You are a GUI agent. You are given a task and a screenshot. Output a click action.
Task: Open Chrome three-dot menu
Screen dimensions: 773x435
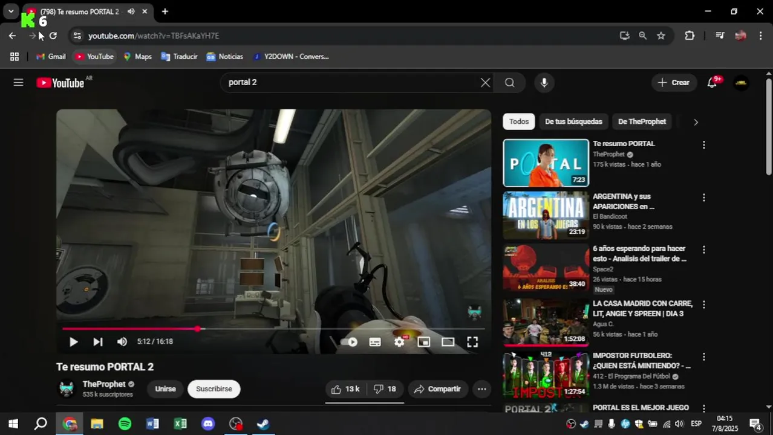tap(760, 36)
